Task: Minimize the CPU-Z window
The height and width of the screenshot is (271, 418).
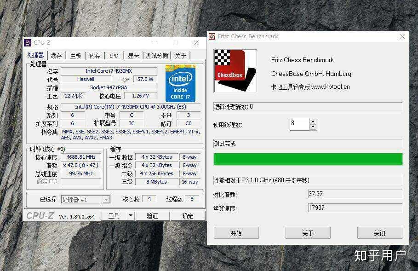Action: 155,43
